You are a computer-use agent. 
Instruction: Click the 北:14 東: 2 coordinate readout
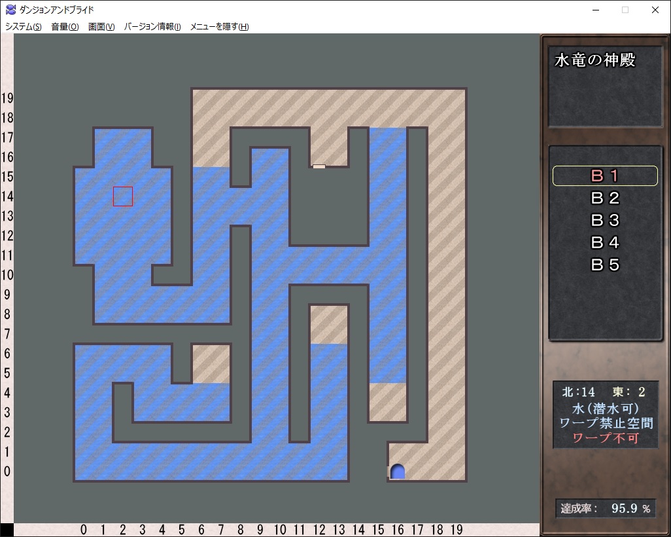coord(604,392)
